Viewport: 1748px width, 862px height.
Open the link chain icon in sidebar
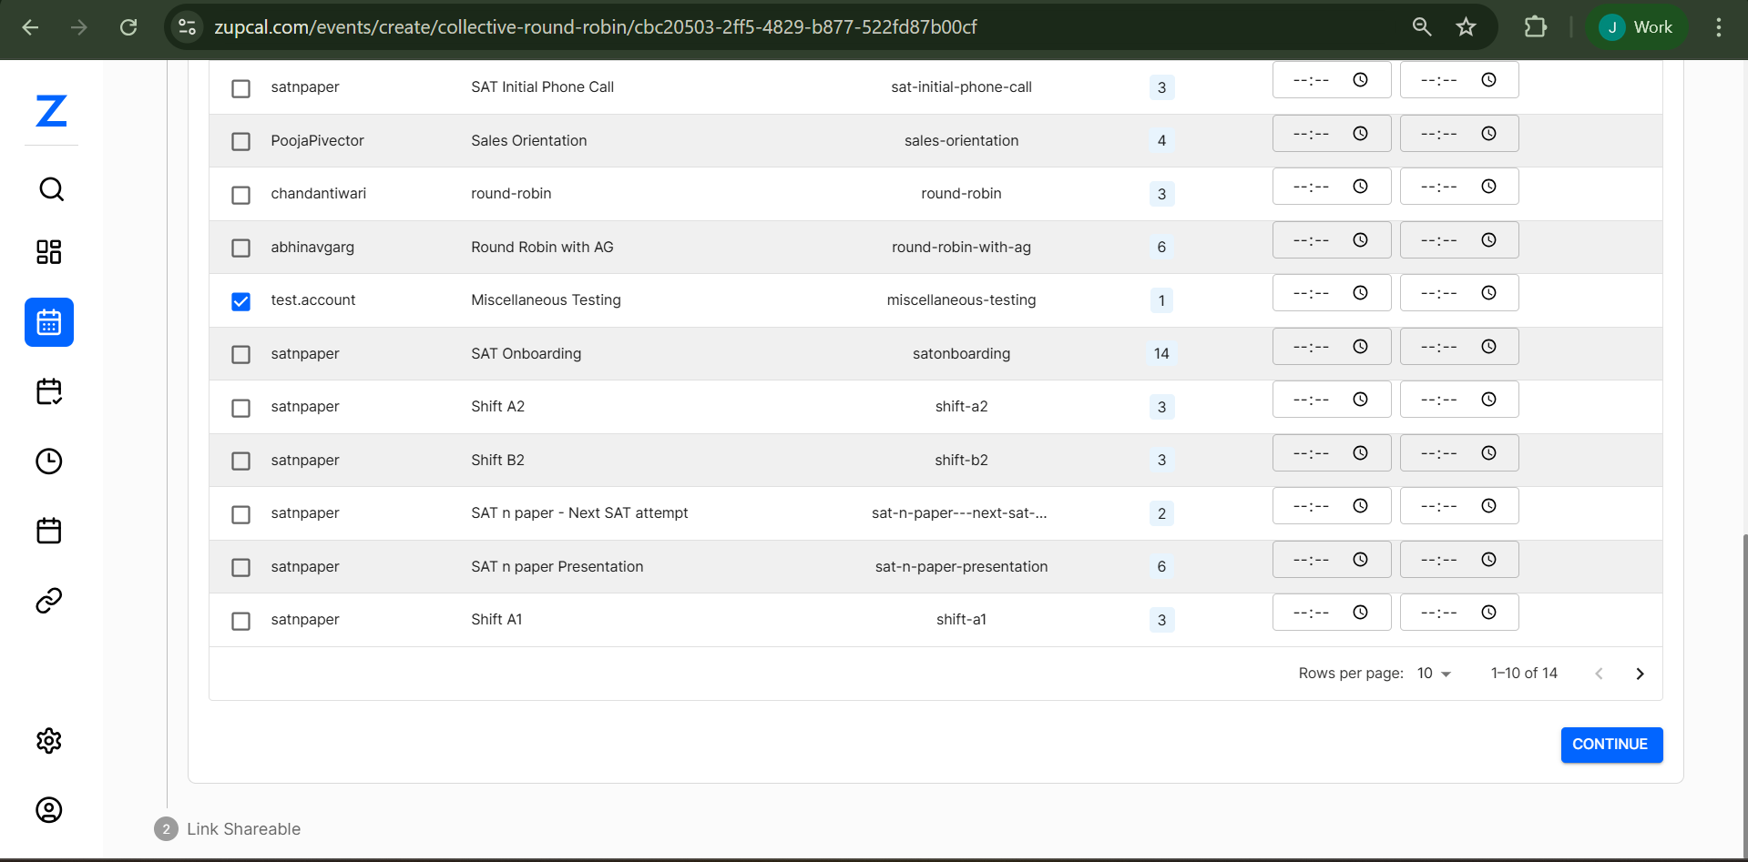(49, 601)
